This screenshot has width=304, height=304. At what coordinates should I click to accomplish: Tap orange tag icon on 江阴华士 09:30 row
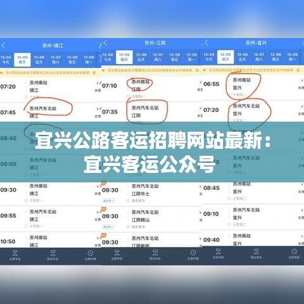click(104, 183)
